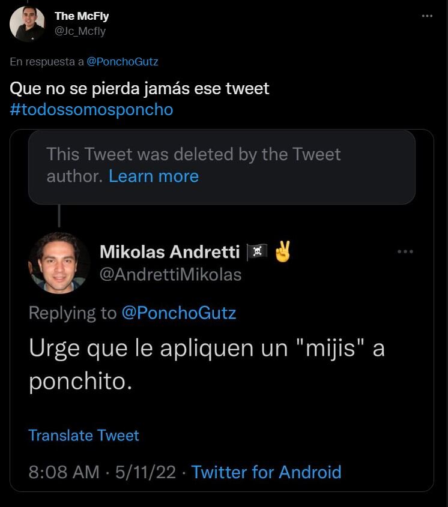This screenshot has height=507, width=448.
Task: Click @PonchoGutz after 'En respuesta a'
Action: pos(123,61)
